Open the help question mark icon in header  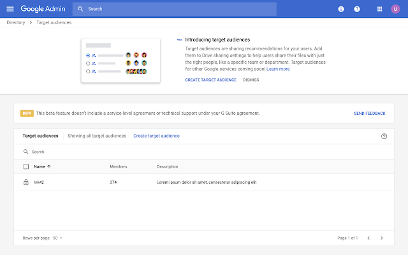[x=357, y=9]
